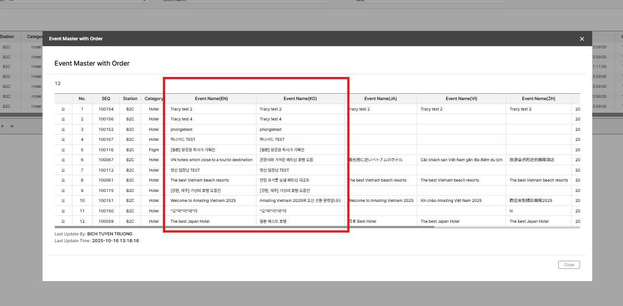Click the next page arrow in background pagination
Viewport: 623px width, 306px height.
pyautogui.click(x=3, y=126)
